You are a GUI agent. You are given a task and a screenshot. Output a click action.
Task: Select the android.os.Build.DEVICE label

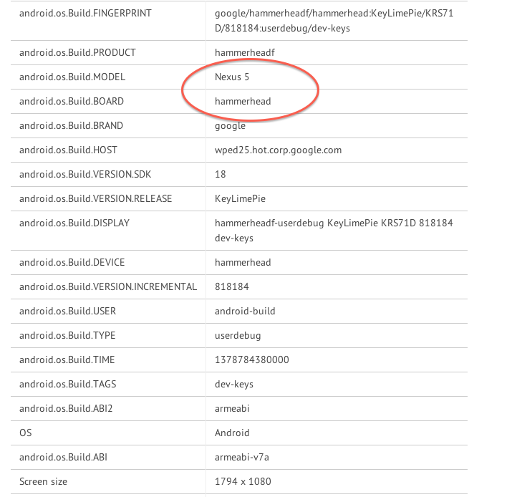click(x=72, y=262)
